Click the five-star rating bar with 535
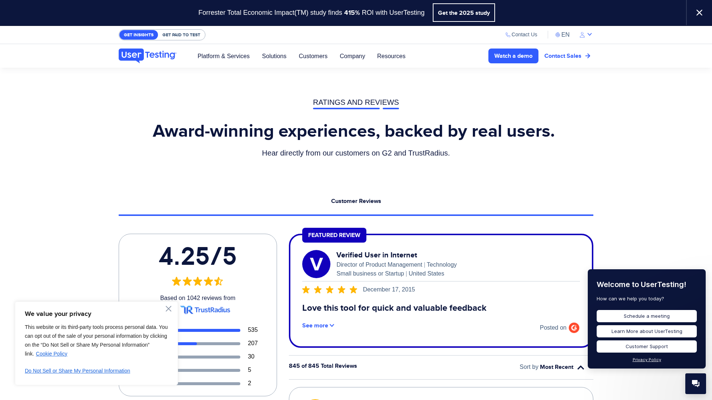The image size is (712, 400). 210,330
